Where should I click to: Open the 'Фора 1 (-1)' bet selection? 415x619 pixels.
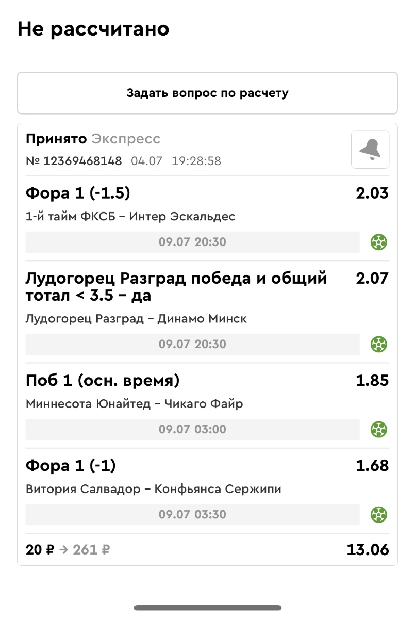[x=71, y=466]
